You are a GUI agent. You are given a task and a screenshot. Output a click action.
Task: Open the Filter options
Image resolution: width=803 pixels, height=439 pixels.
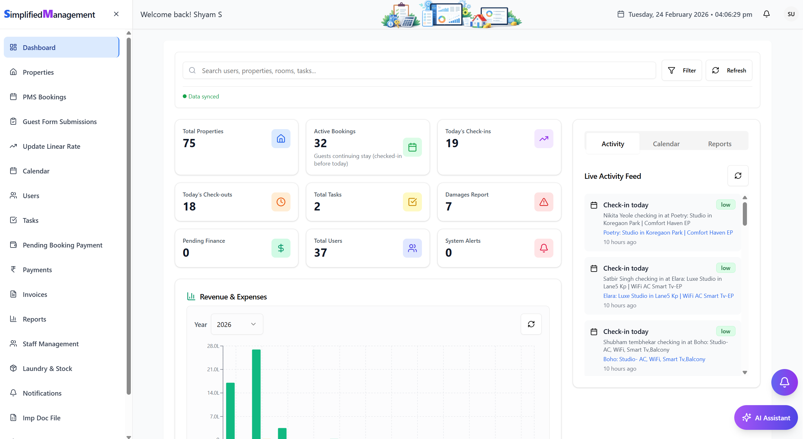coord(682,70)
